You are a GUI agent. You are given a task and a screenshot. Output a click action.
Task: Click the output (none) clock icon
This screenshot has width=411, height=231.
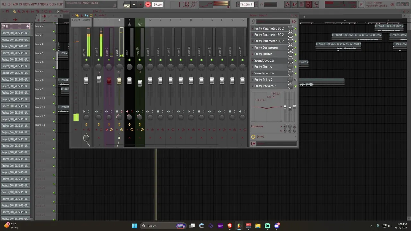tap(253, 137)
